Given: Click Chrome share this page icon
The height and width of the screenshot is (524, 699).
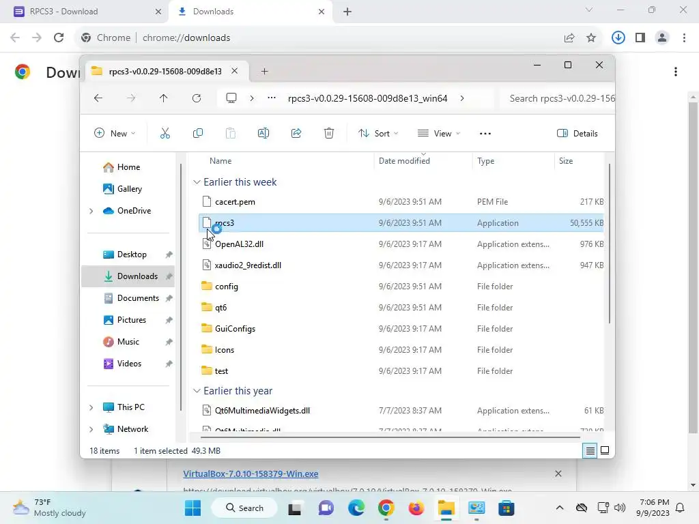Looking at the screenshot, I should 569,38.
